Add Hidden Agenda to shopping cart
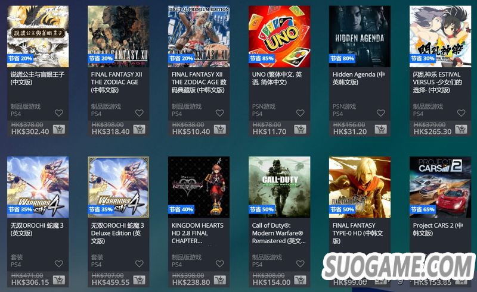Image resolution: width=477 pixels, height=292 pixels. [x=380, y=129]
